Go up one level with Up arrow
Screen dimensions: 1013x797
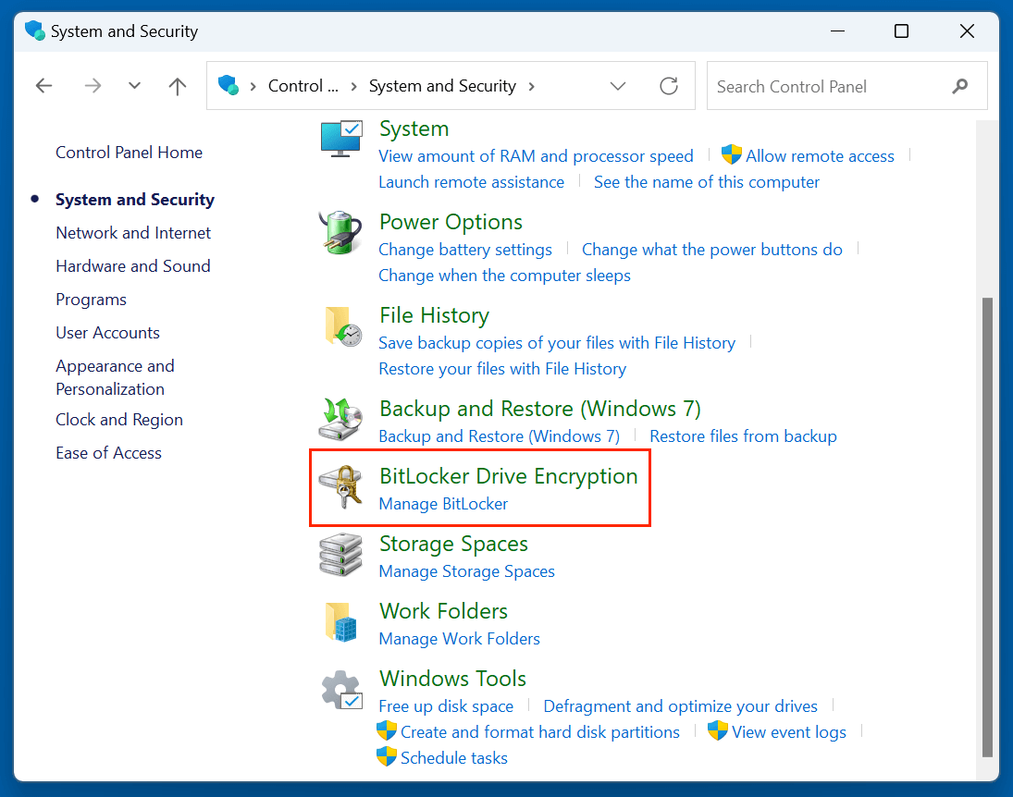click(x=178, y=86)
